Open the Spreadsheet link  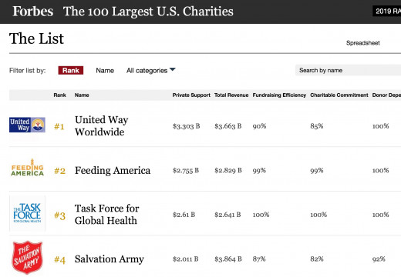363,43
